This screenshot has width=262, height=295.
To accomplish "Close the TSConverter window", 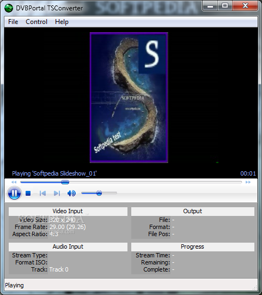I will coord(245,6).
